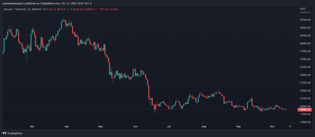Click the 37500.00 price axis label

(305, 51)
